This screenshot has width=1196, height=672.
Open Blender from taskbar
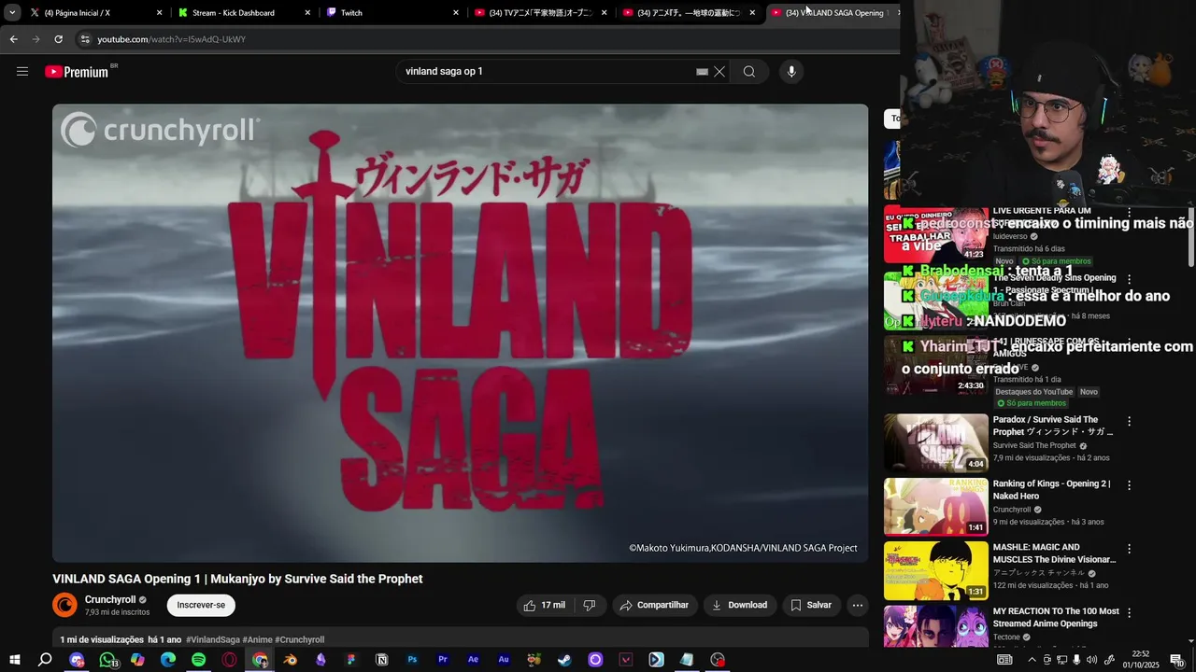(x=290, y=660)
